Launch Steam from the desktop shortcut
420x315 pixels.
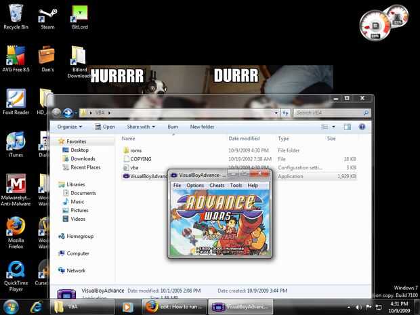coord(47,18)
